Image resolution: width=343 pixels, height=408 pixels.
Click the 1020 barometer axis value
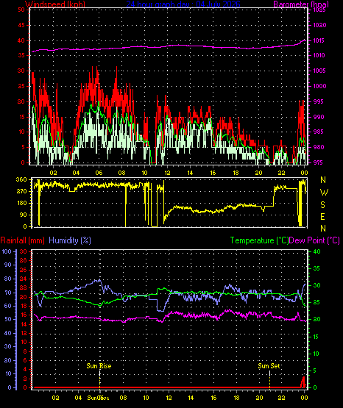319,25
